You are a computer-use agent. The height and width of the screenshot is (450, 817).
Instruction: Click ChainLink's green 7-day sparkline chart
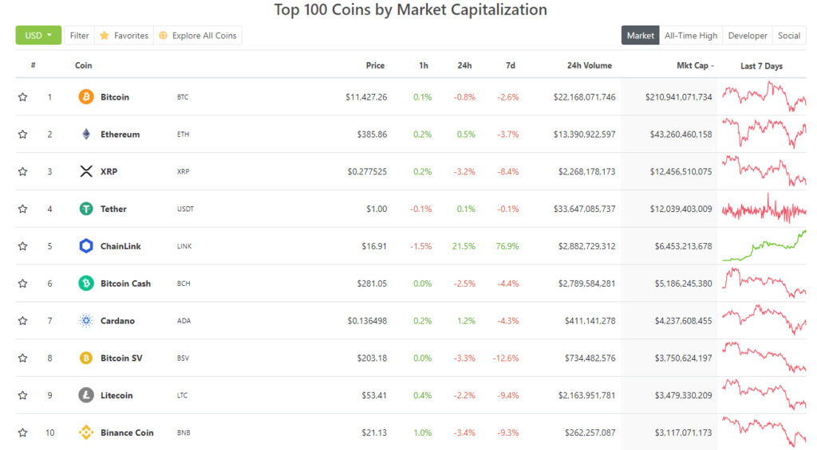(764, 246)
